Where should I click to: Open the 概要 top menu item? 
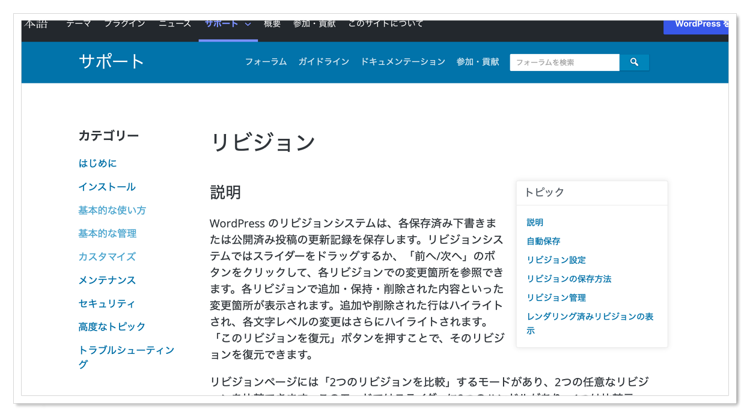point(272,24)
